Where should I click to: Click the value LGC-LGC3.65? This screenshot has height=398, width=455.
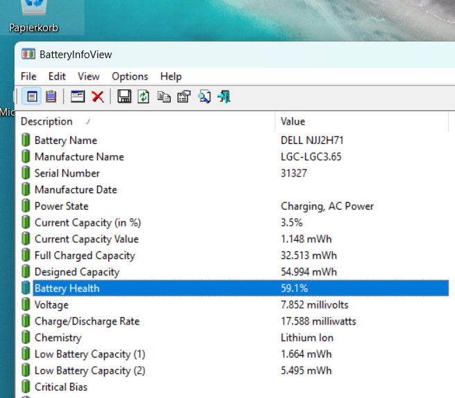pos(311,156)
